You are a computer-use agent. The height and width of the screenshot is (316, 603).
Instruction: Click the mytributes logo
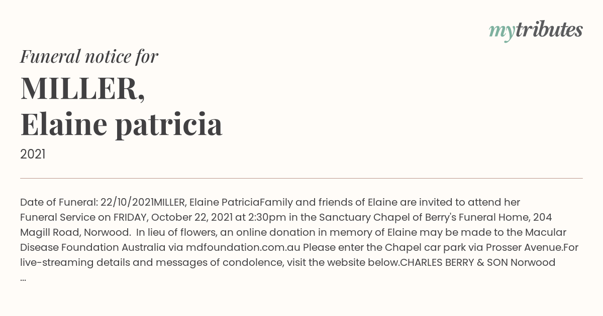(536, 31)
